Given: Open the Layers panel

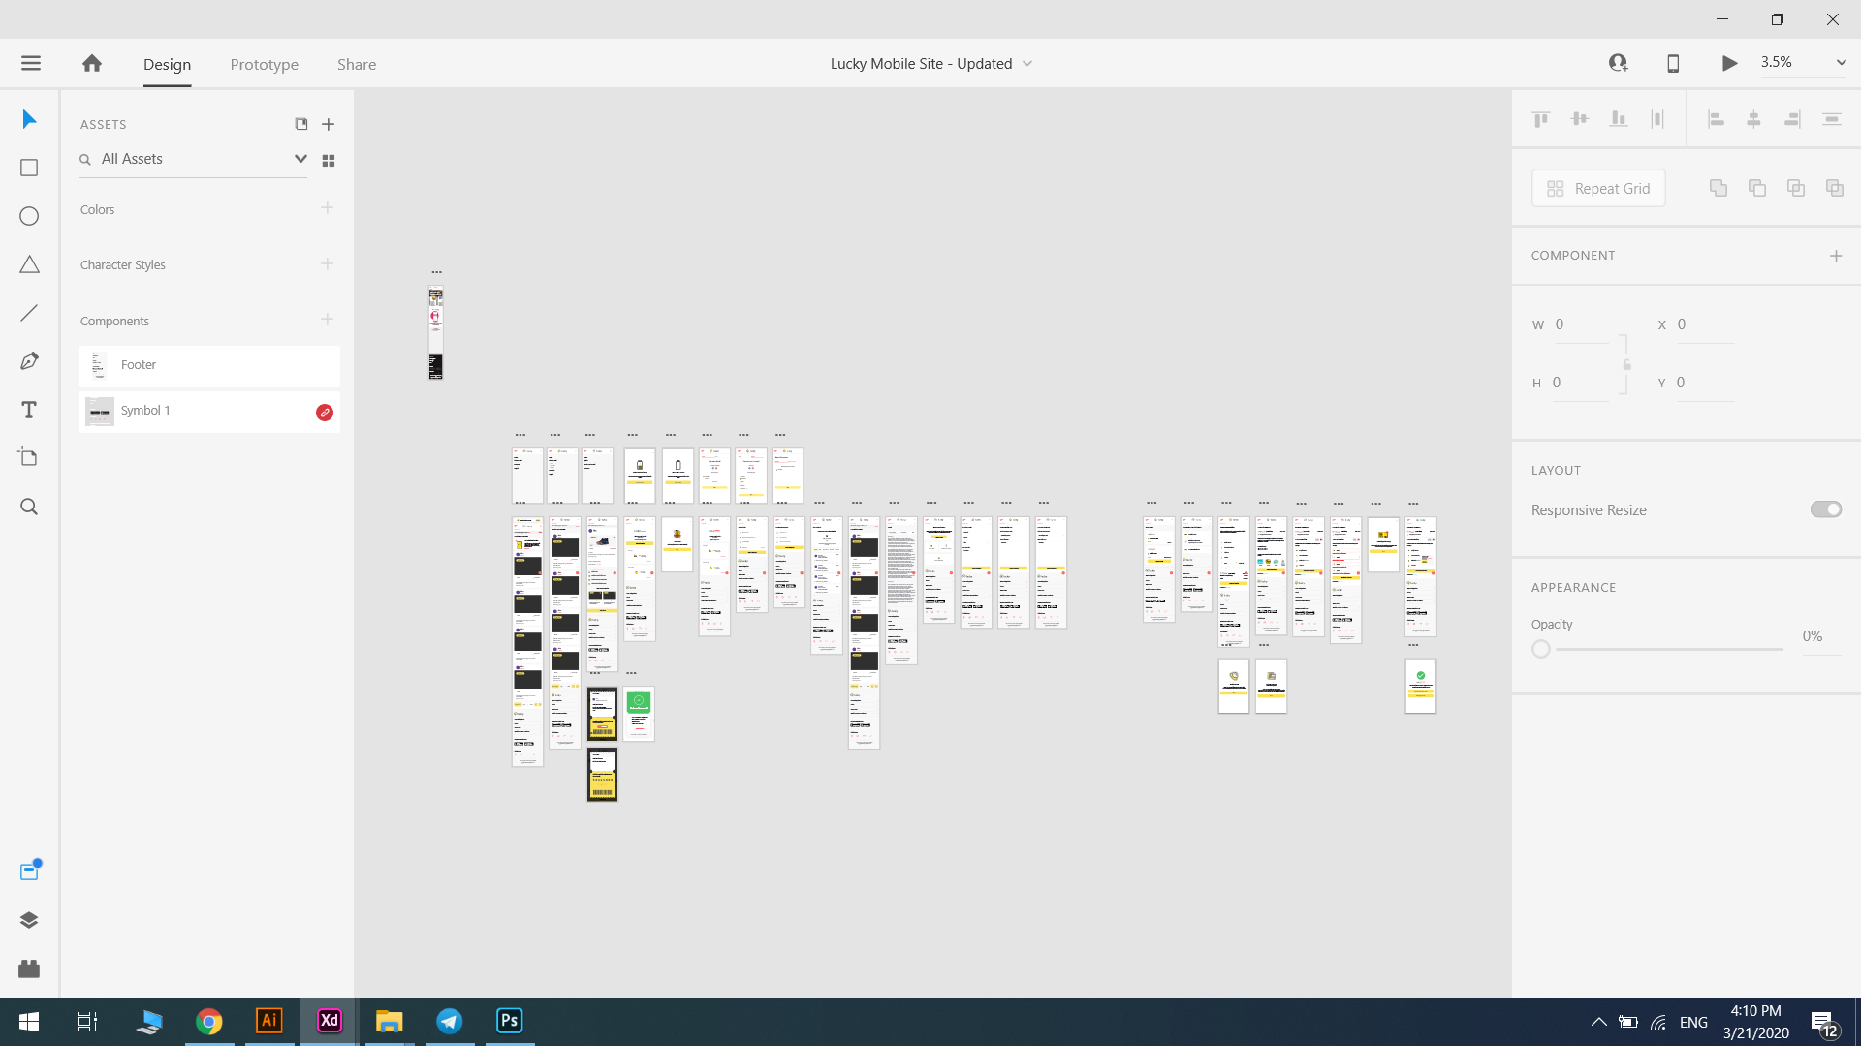Looking at the screenshot, I should click(x=29, y=920).
